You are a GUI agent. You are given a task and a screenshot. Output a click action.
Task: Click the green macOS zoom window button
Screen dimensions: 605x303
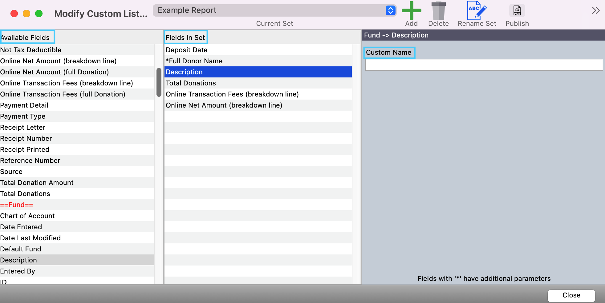click(x=39, y=14)
